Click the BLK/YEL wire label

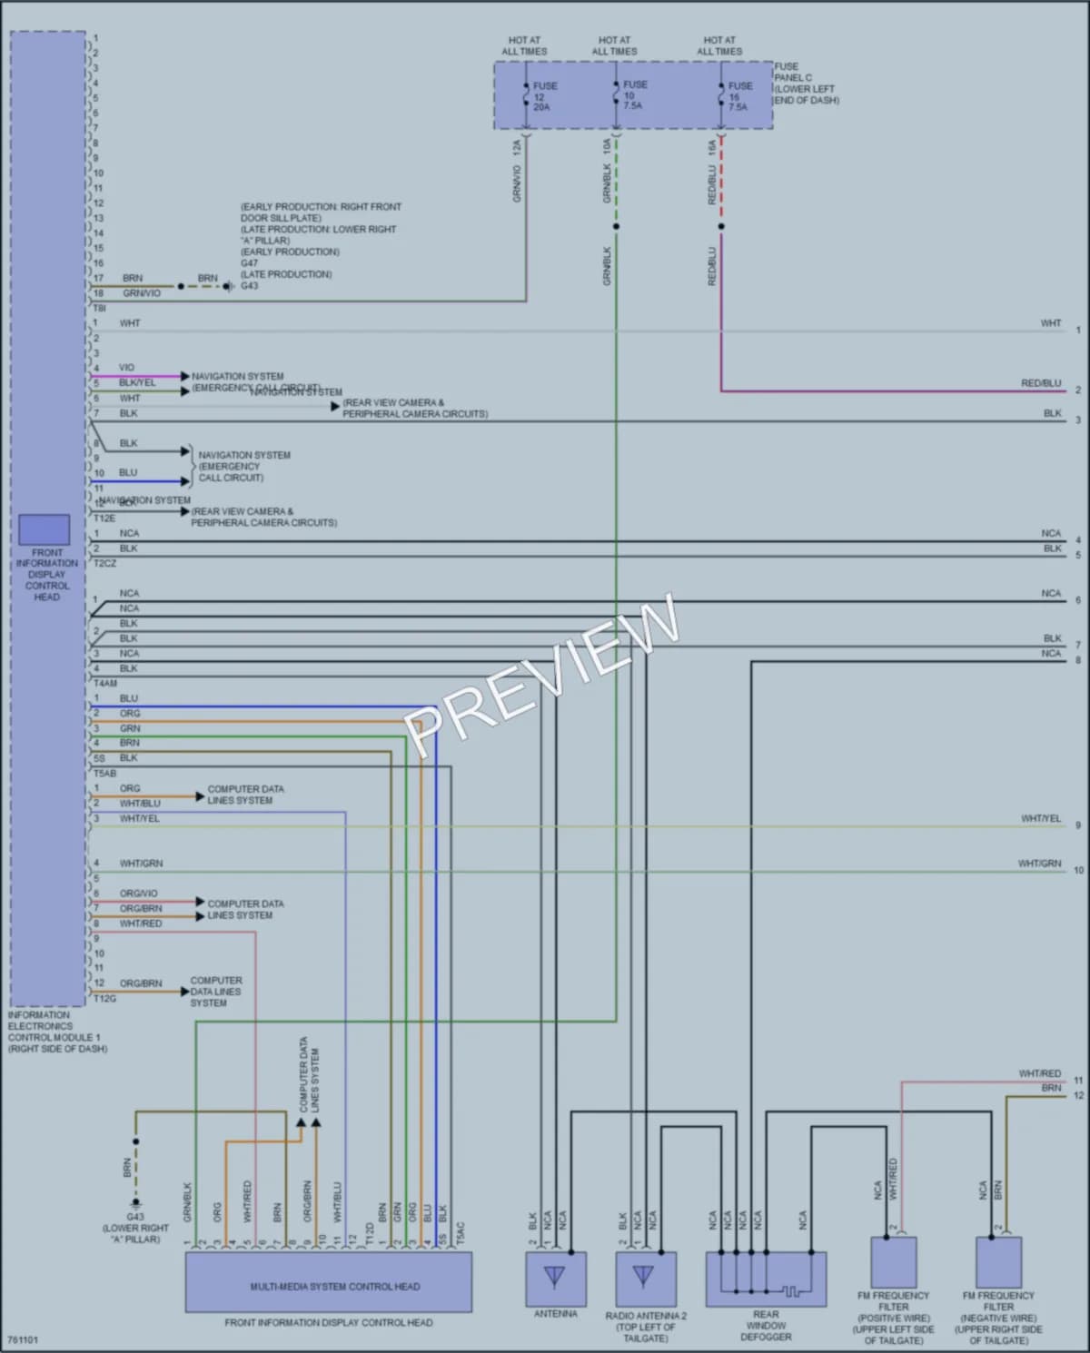(x=137, y=382)
